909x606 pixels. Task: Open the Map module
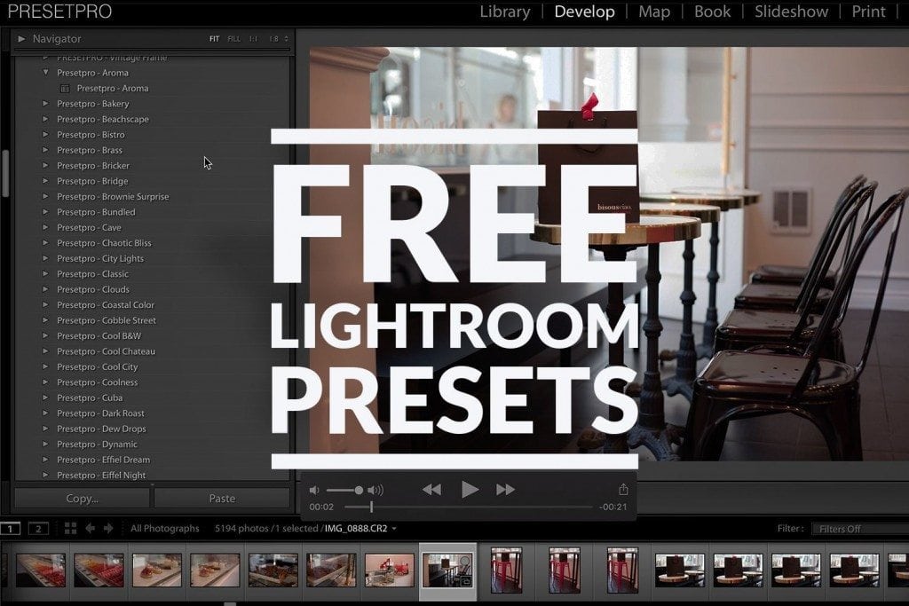(654, 12)
